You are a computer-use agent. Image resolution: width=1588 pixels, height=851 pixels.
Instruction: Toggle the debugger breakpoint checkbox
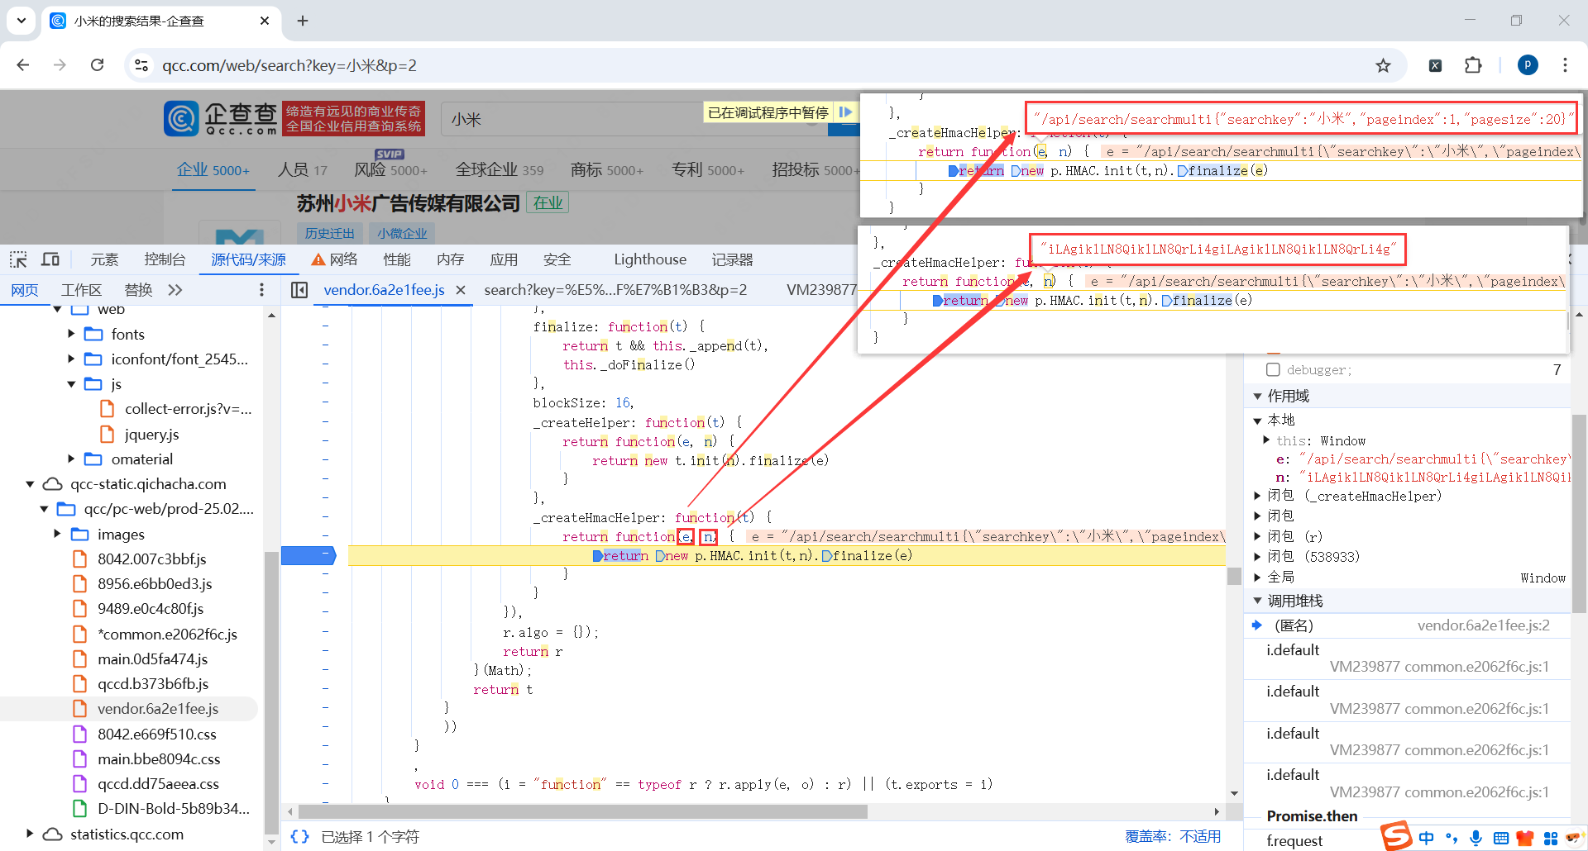pyautogui.click(x=1273, y=370)
